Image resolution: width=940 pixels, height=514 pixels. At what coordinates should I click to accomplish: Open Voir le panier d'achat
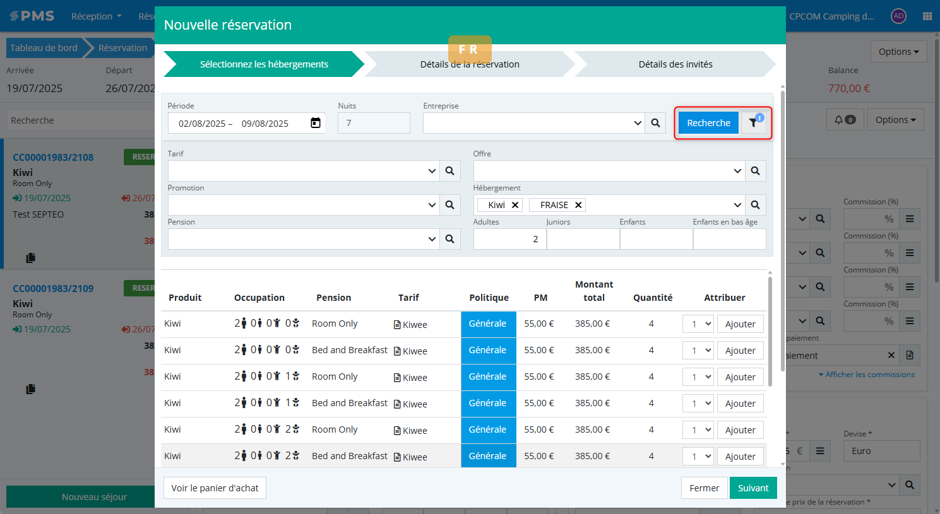[215, 488]
